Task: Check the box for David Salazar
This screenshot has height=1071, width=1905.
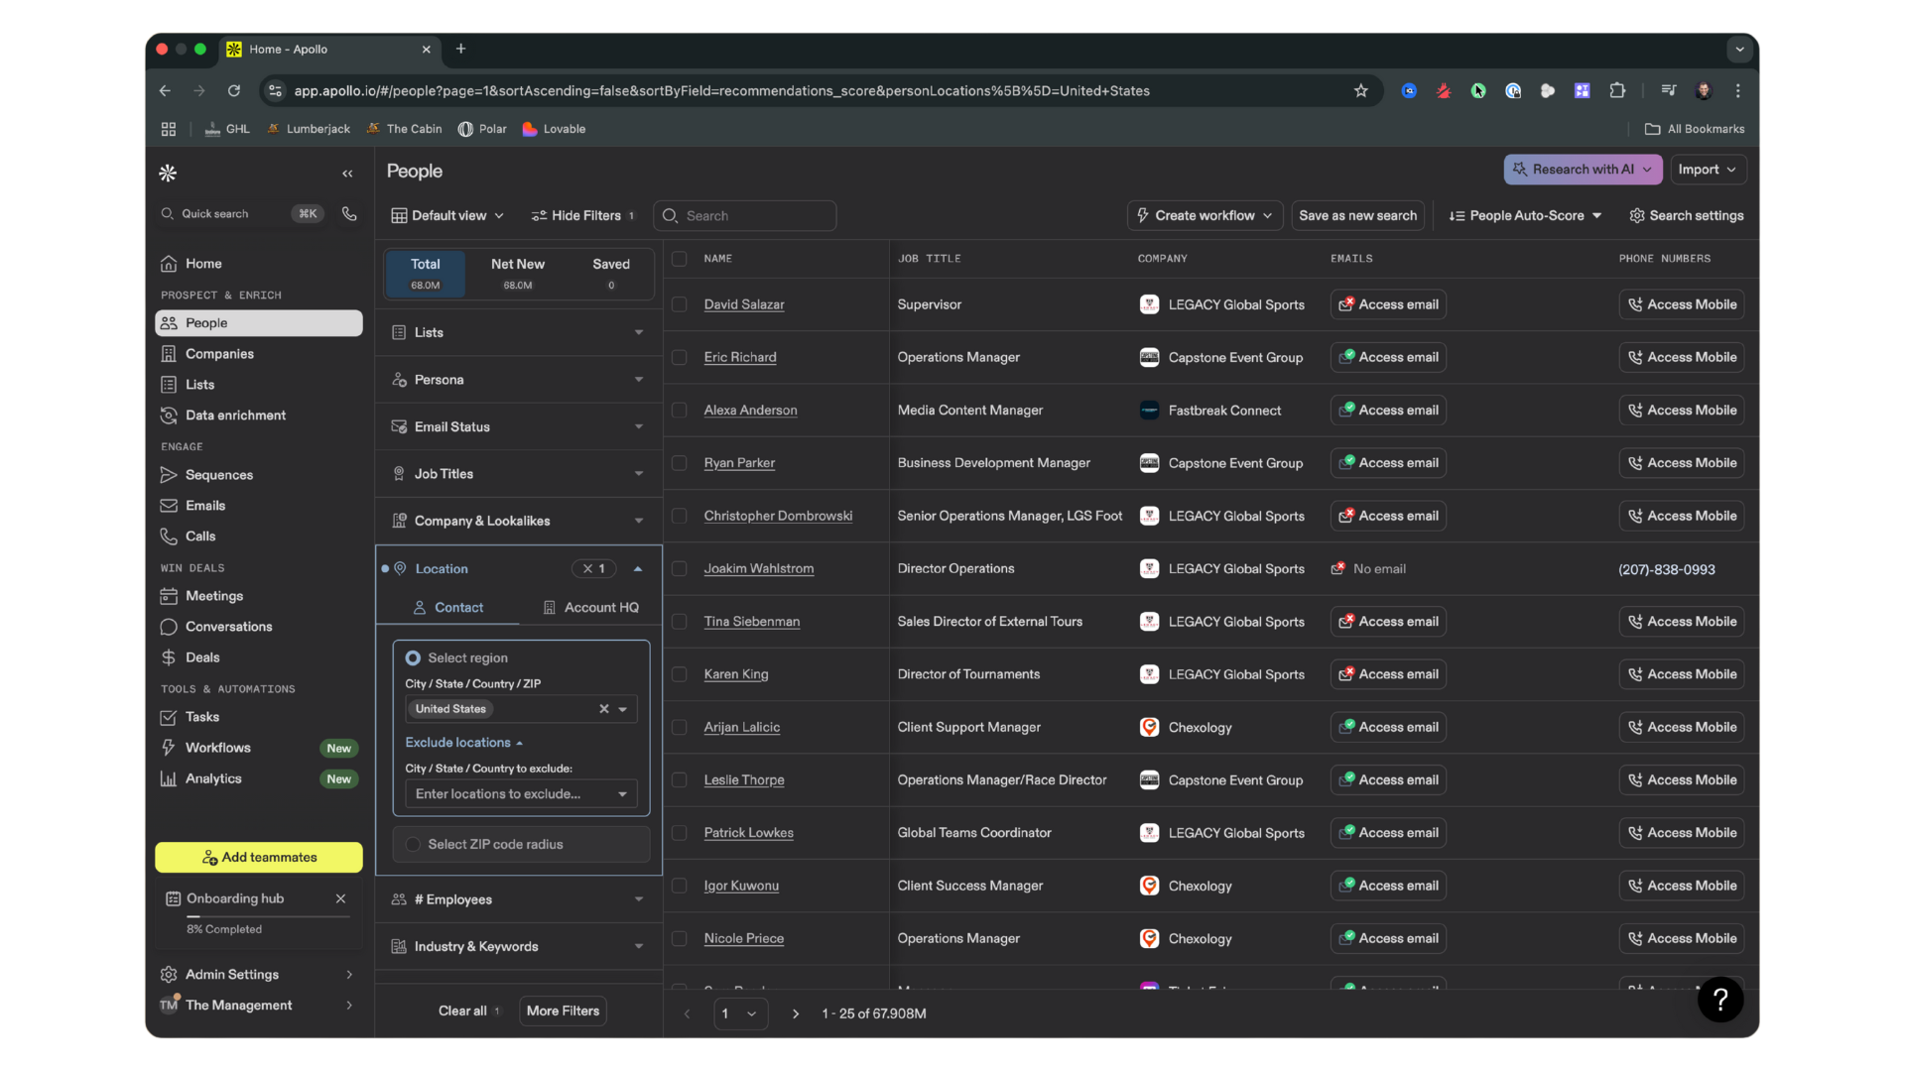Action: [680, 304]
